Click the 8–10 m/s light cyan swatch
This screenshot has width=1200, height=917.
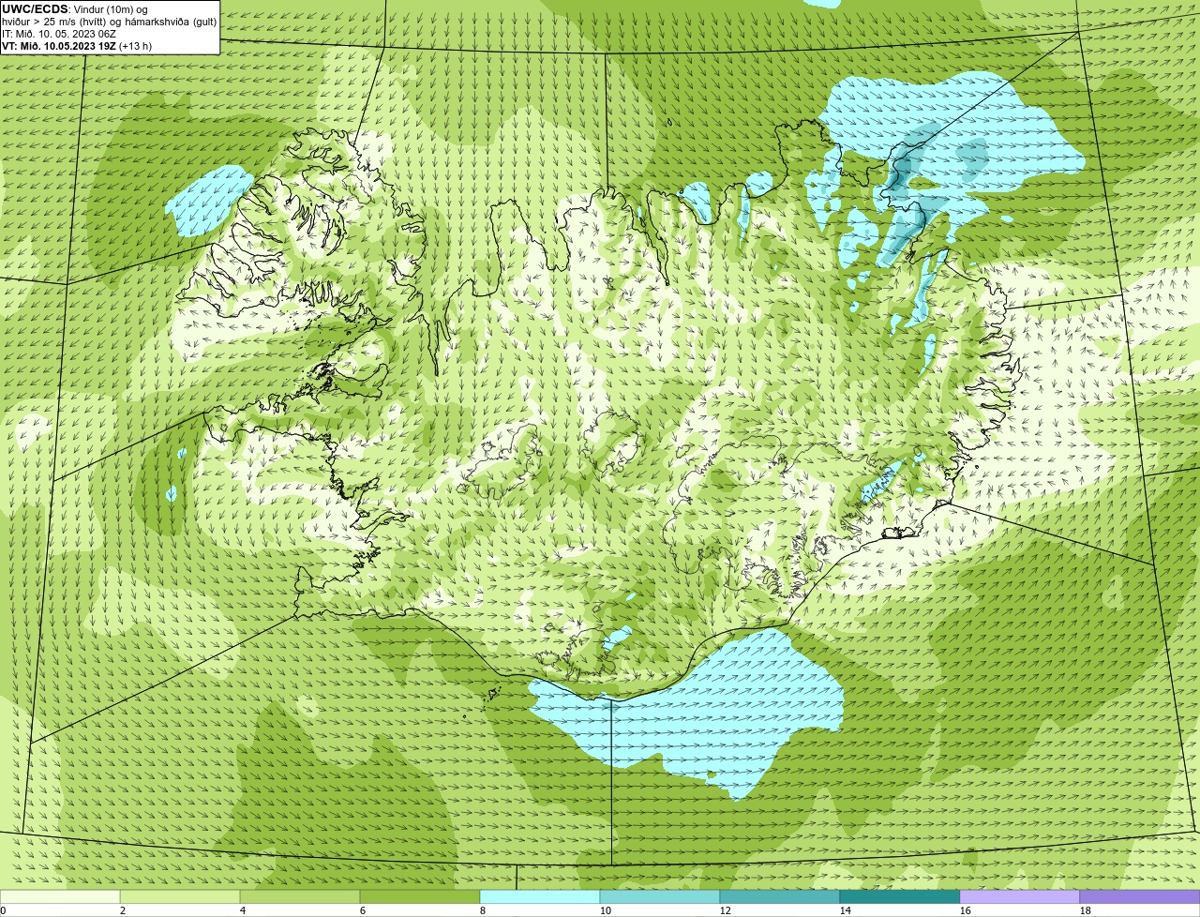point(540,897)
